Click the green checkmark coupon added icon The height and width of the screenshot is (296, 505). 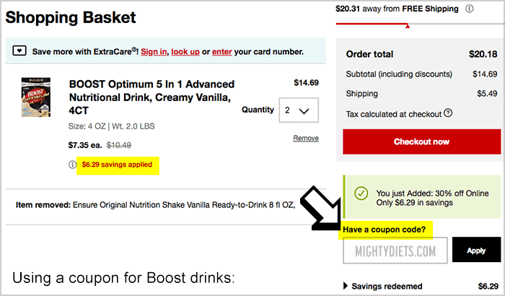361,193
